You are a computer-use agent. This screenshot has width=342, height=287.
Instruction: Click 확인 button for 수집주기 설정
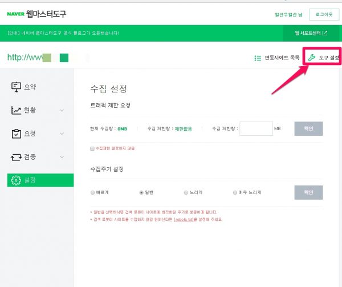point(308,192)
